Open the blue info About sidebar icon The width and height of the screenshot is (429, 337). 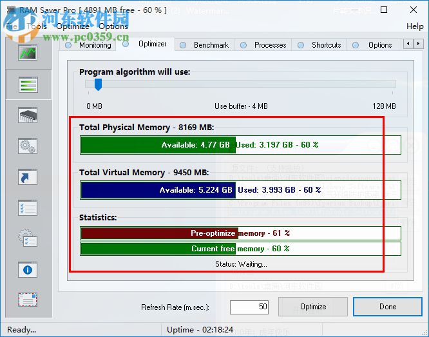click(28, 269)
